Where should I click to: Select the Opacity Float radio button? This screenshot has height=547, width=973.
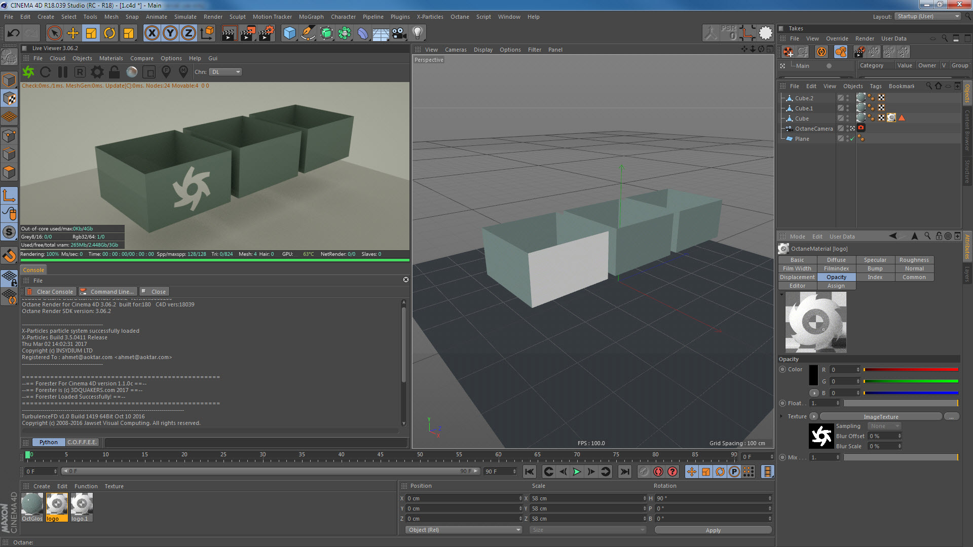click(x=782, y=403)
